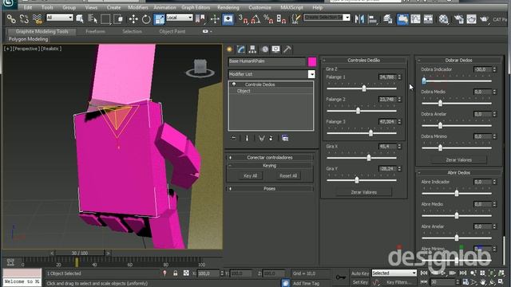Select the Move tool
511x287 pixels.
pyautogui.click(x=133, y=19)
